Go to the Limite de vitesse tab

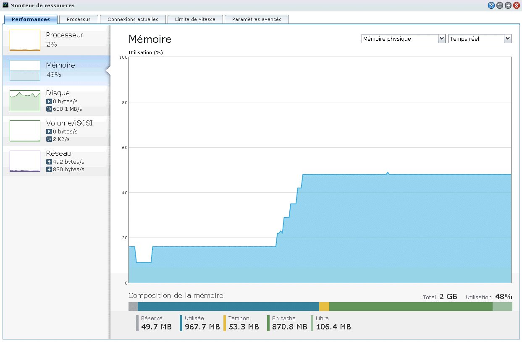coord(195,19)
